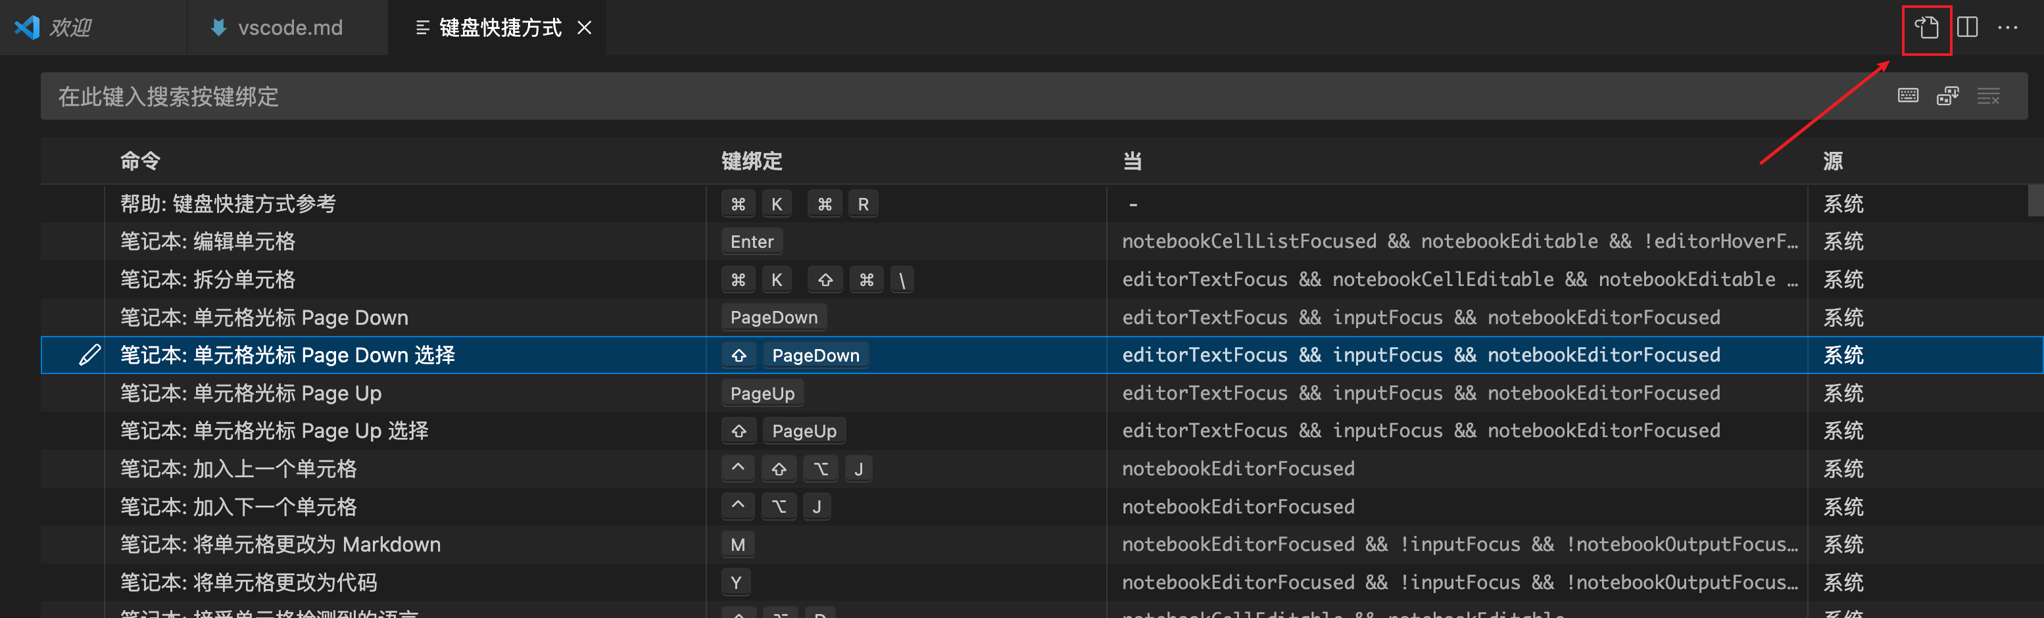Click the ⌃⌥J keybinding cell
Viewport: 2044px width, 618px height.
click(776, 506)
